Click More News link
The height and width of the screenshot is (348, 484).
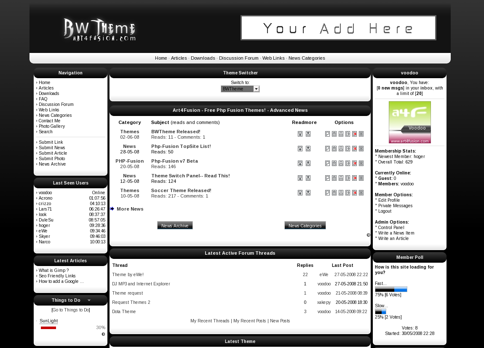pyautogui.click(x=130, y=209)
